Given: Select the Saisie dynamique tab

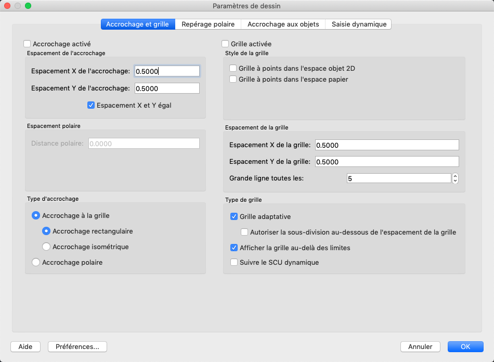Looking at the screenshot, I should point(358,24).
